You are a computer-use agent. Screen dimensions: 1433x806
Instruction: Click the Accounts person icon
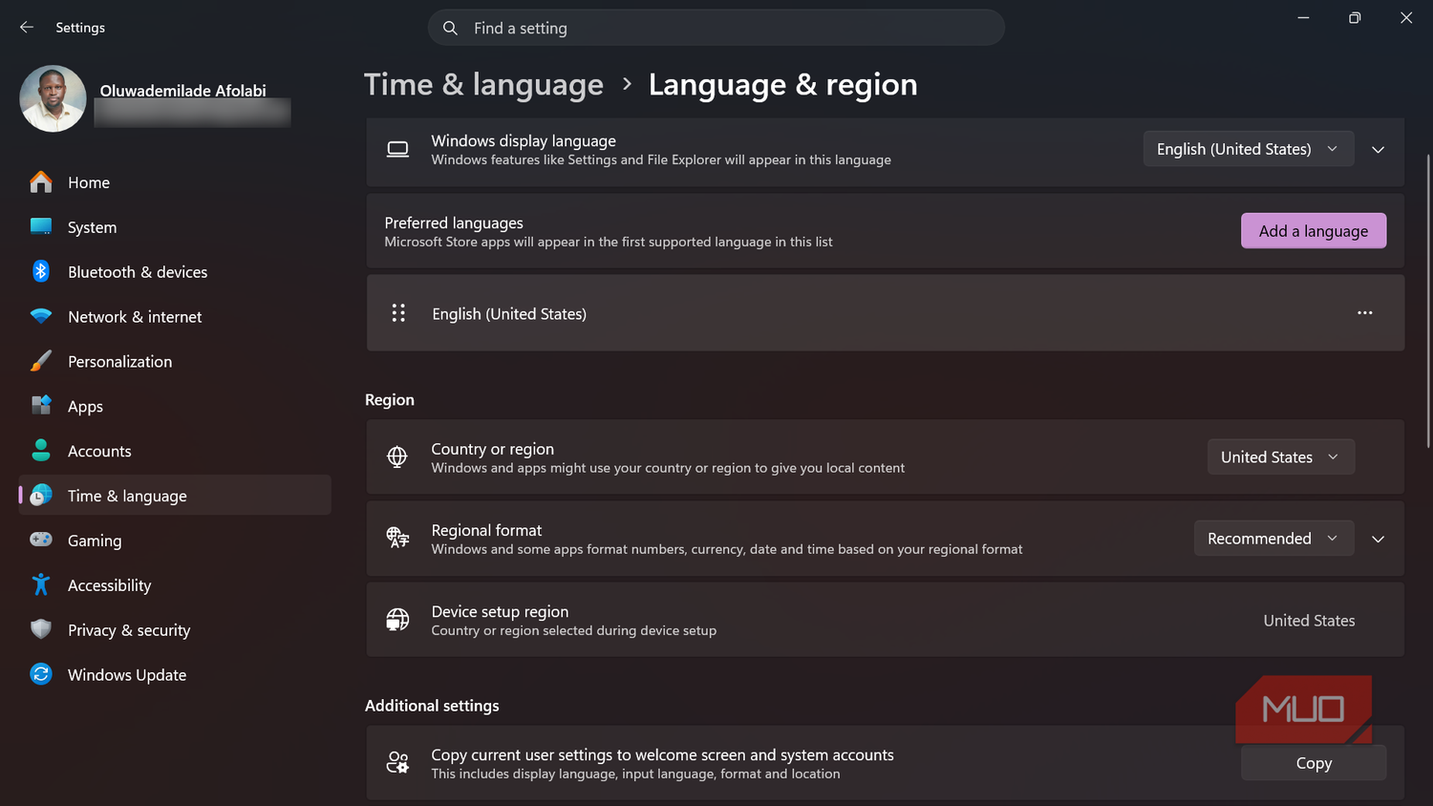pyautogui.click(x=41, y=450)
